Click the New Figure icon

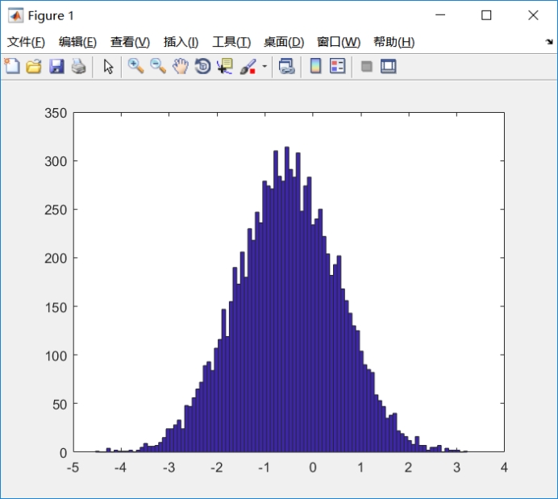[12, 66]
